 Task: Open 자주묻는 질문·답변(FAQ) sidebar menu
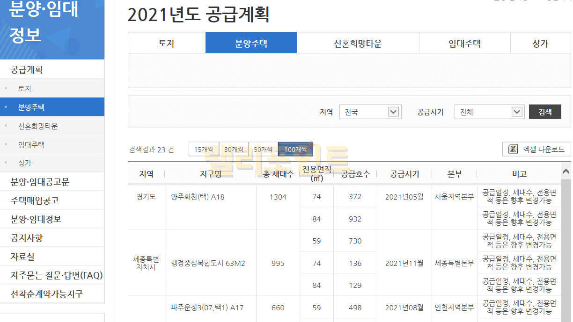pos(52,275)
